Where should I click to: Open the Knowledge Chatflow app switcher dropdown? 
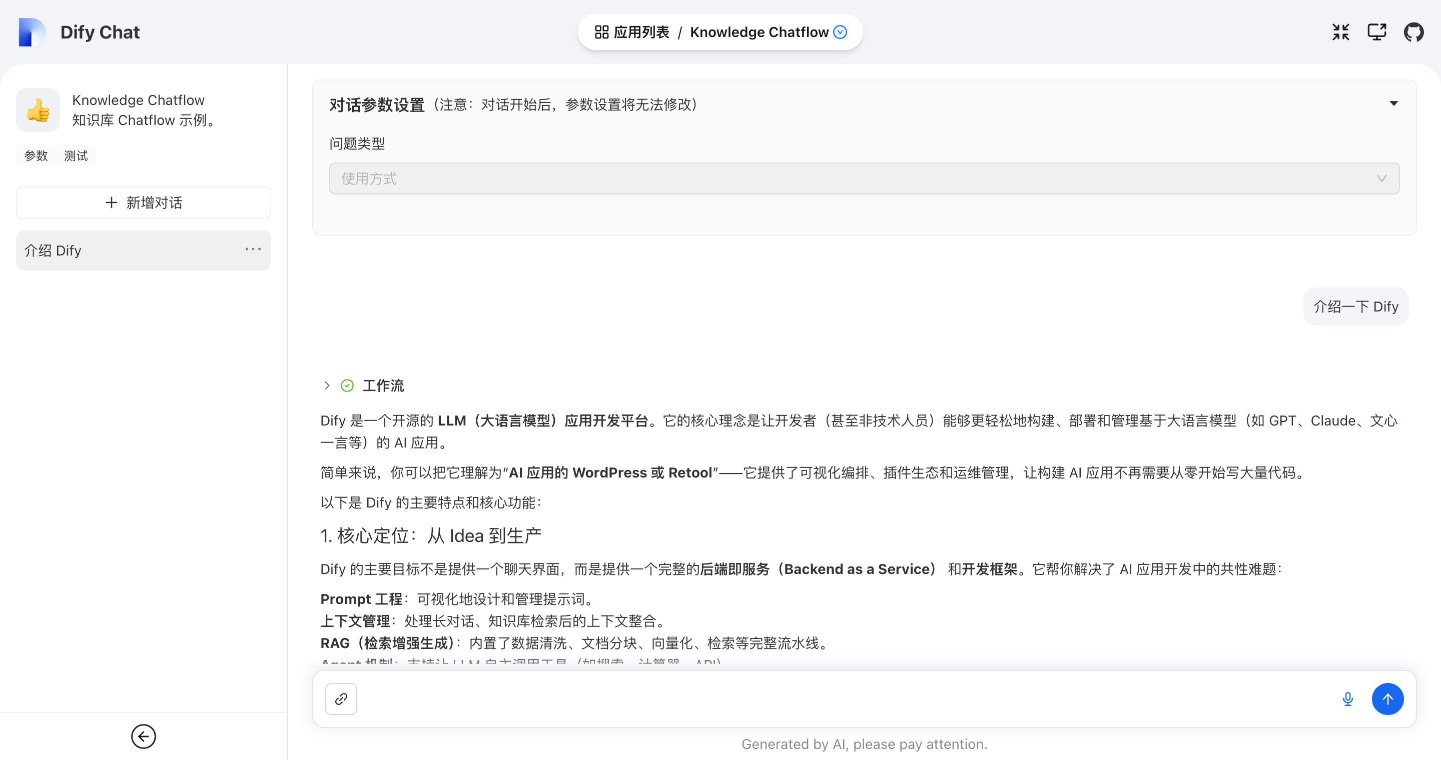pos(840,32)
